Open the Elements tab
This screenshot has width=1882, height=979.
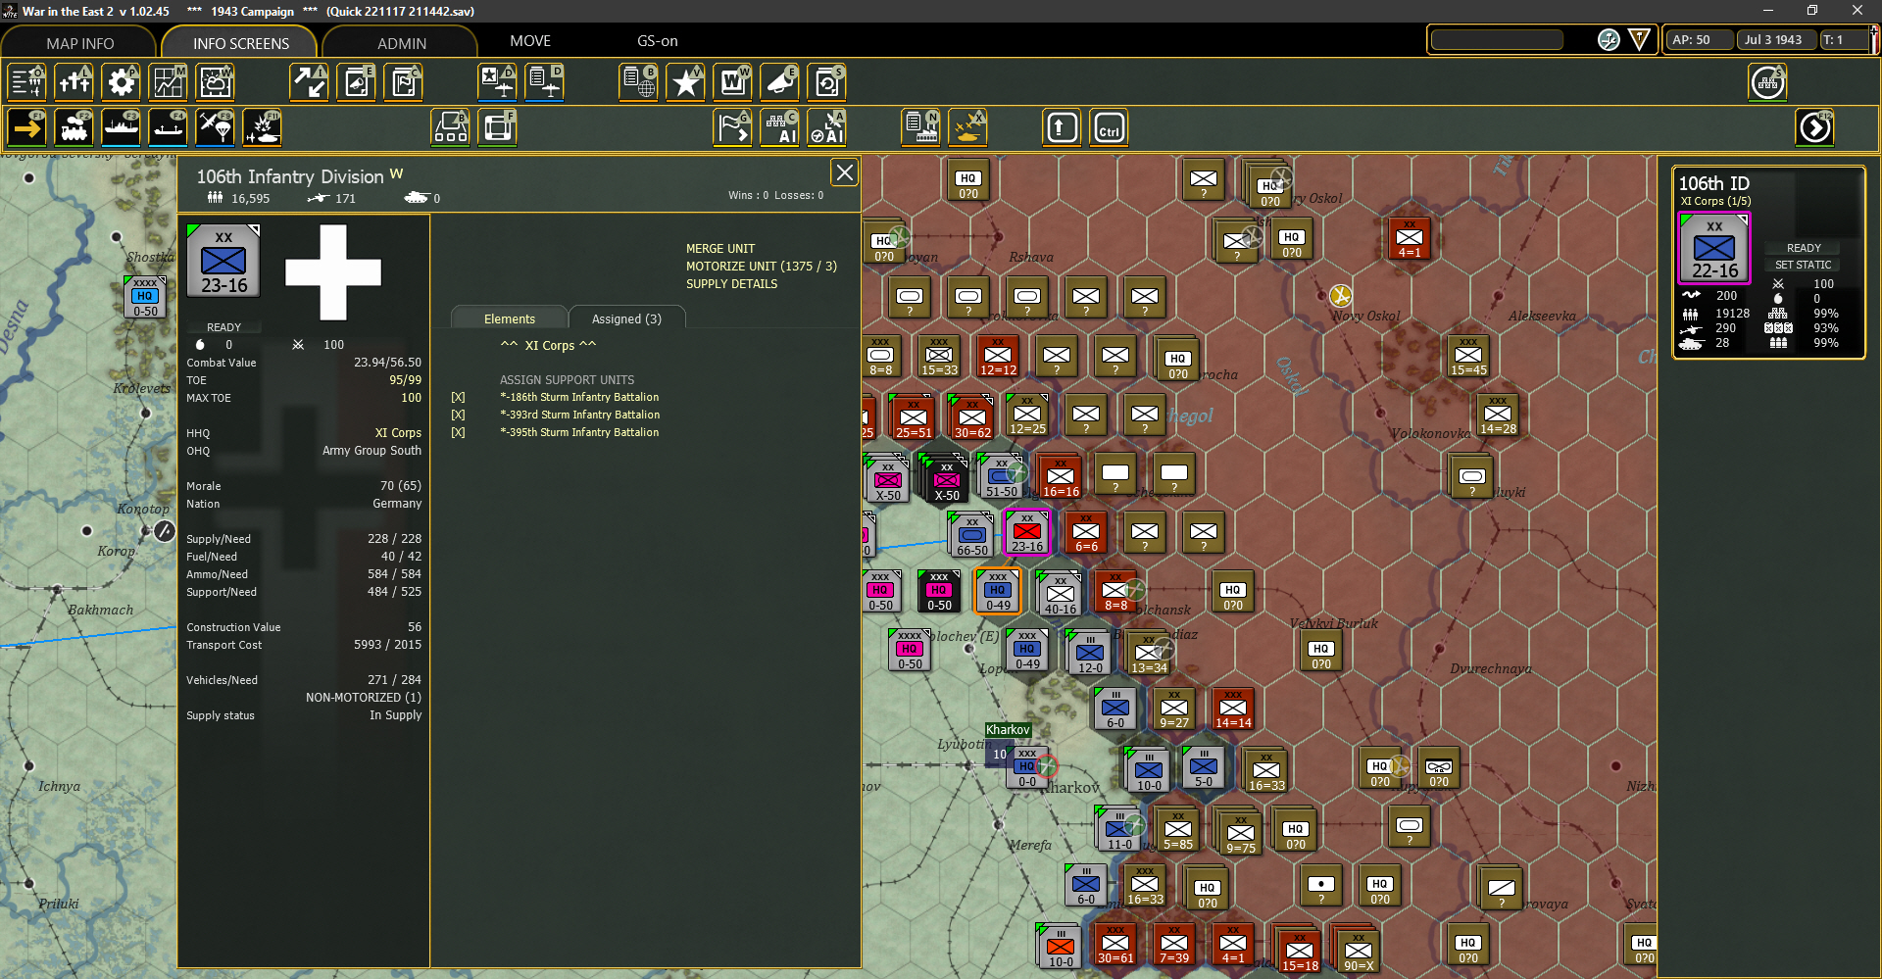(510, 318)
